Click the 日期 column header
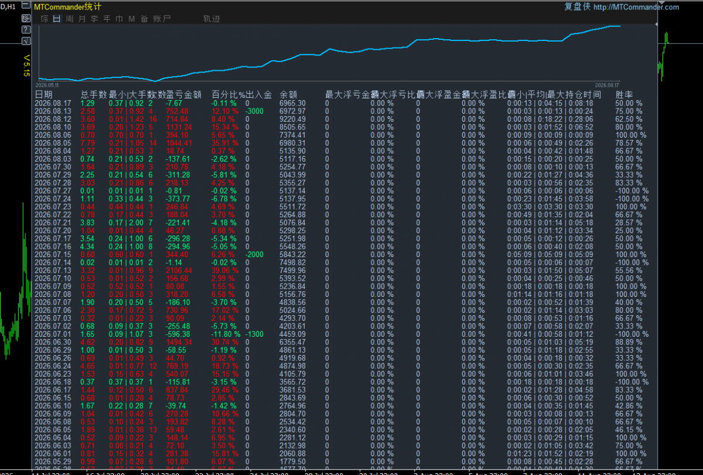Viewport: 703px width, 475px height. [43, 94]
